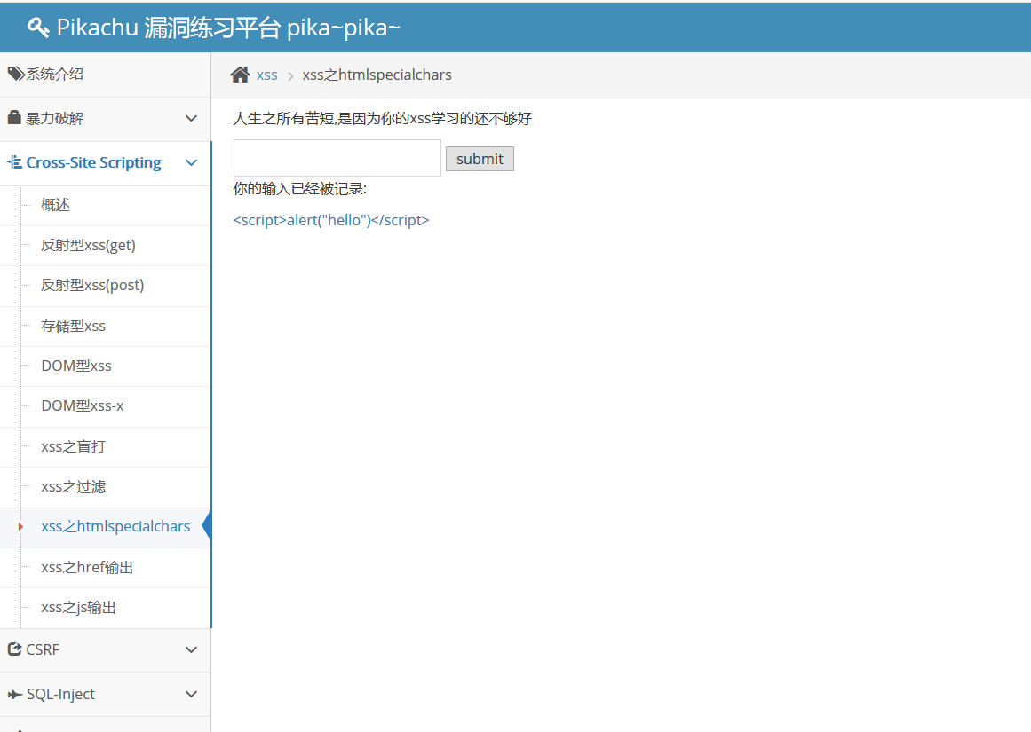
Task: Click the Pikachu 漏洞练习平台 header title
Action: 228,27
